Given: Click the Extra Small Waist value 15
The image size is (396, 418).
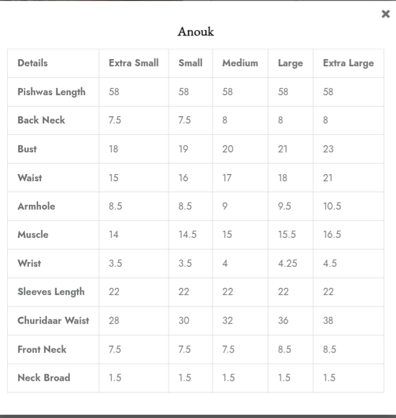Looking at the screenshot, I should tap(113, 178).
